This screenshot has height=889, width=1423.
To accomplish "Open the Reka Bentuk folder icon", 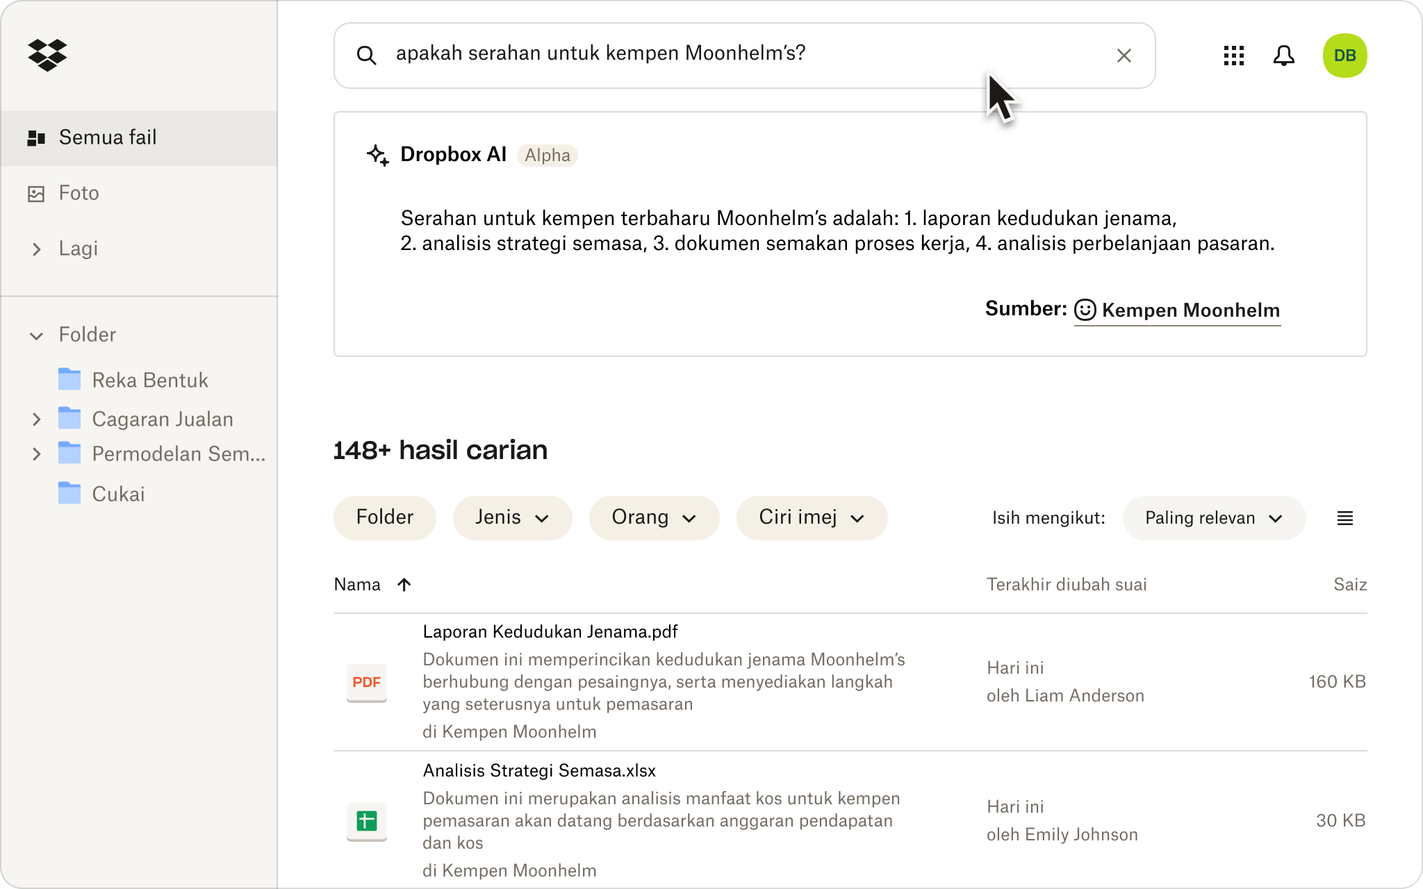I will pyautogui.click(x=69, y=379).
